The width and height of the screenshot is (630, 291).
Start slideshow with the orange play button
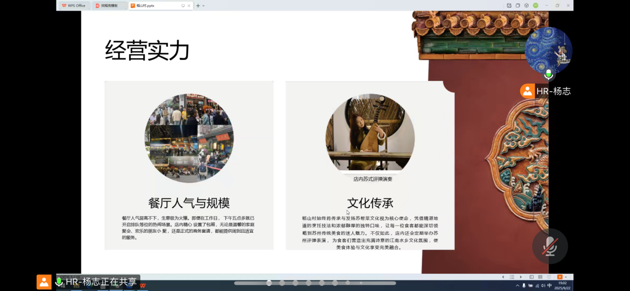tap(560, 277)
